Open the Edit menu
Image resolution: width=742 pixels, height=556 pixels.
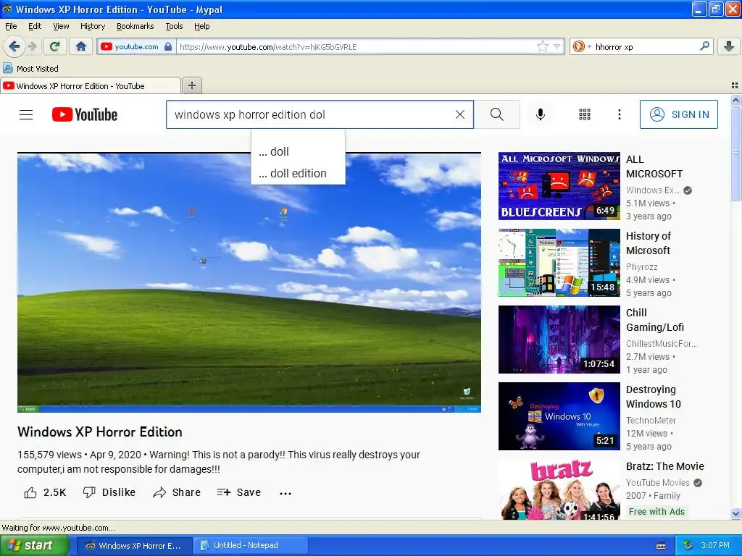tap(35, 26)
